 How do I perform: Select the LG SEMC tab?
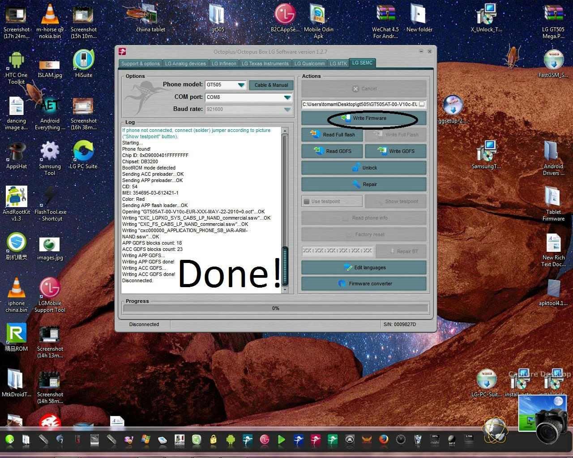point(362,63)
